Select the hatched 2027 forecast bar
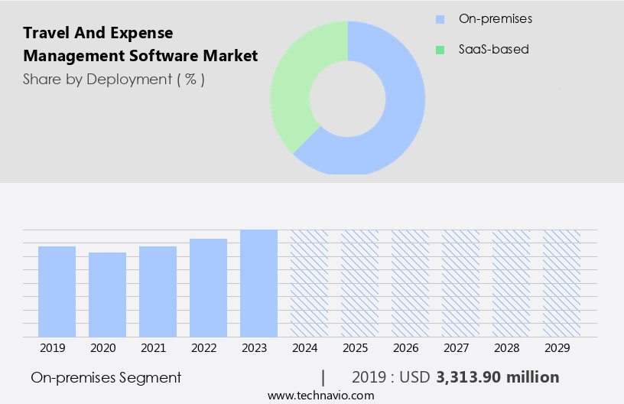Image resolution: width=624 pixels, height=404 pixels. click(x=461, y=283)
